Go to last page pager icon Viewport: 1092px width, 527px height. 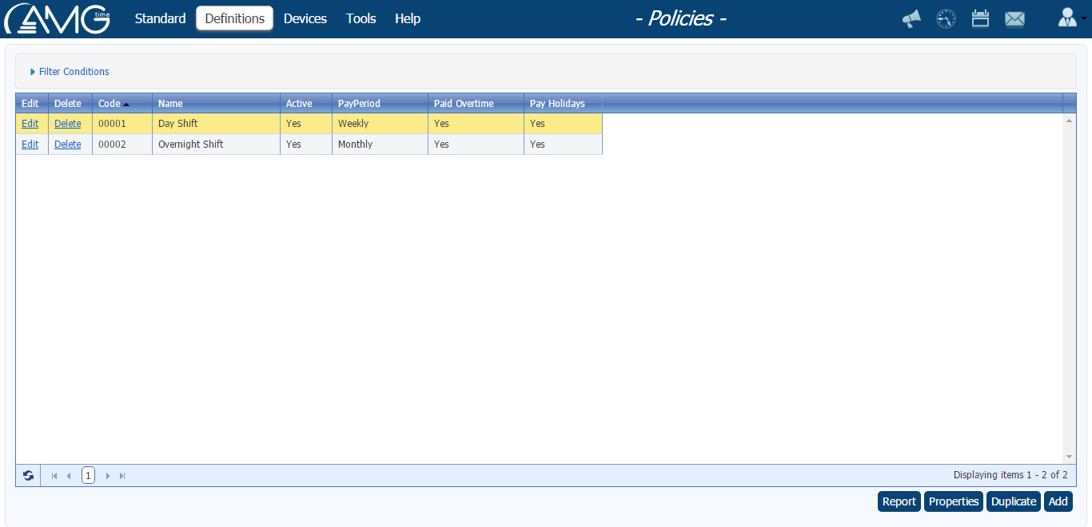122,476
